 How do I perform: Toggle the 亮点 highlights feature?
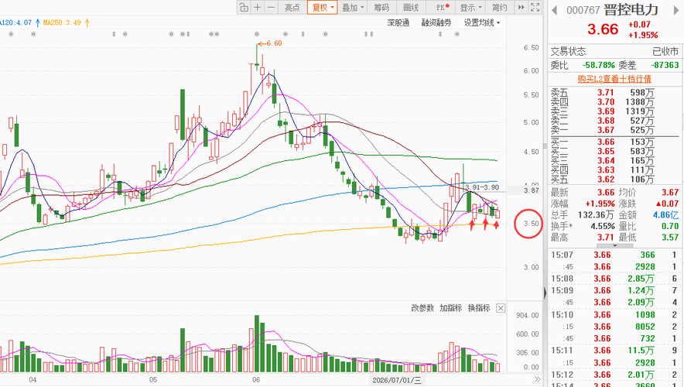coord(292,8)
